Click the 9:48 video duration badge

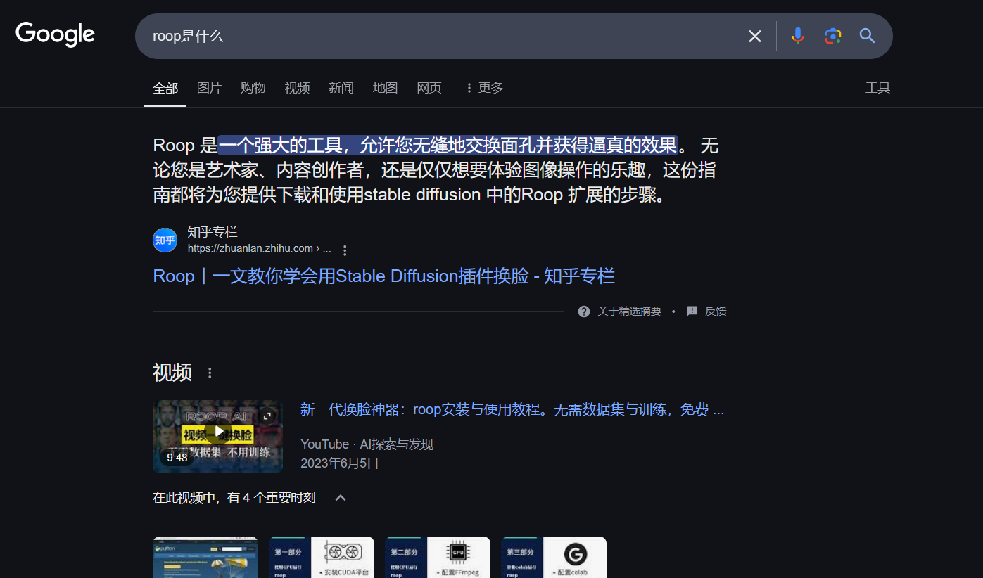[177, 458]
